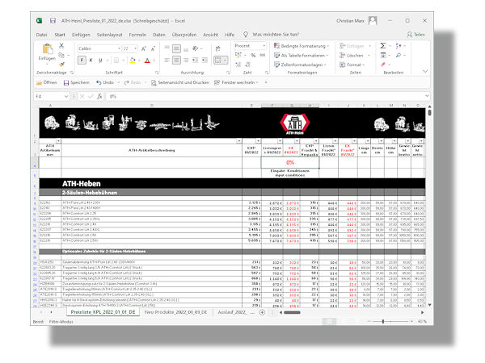Apply percent style with % icon
Image resolution: width=485 pixels, height=363 pixels.
point(253,55)
